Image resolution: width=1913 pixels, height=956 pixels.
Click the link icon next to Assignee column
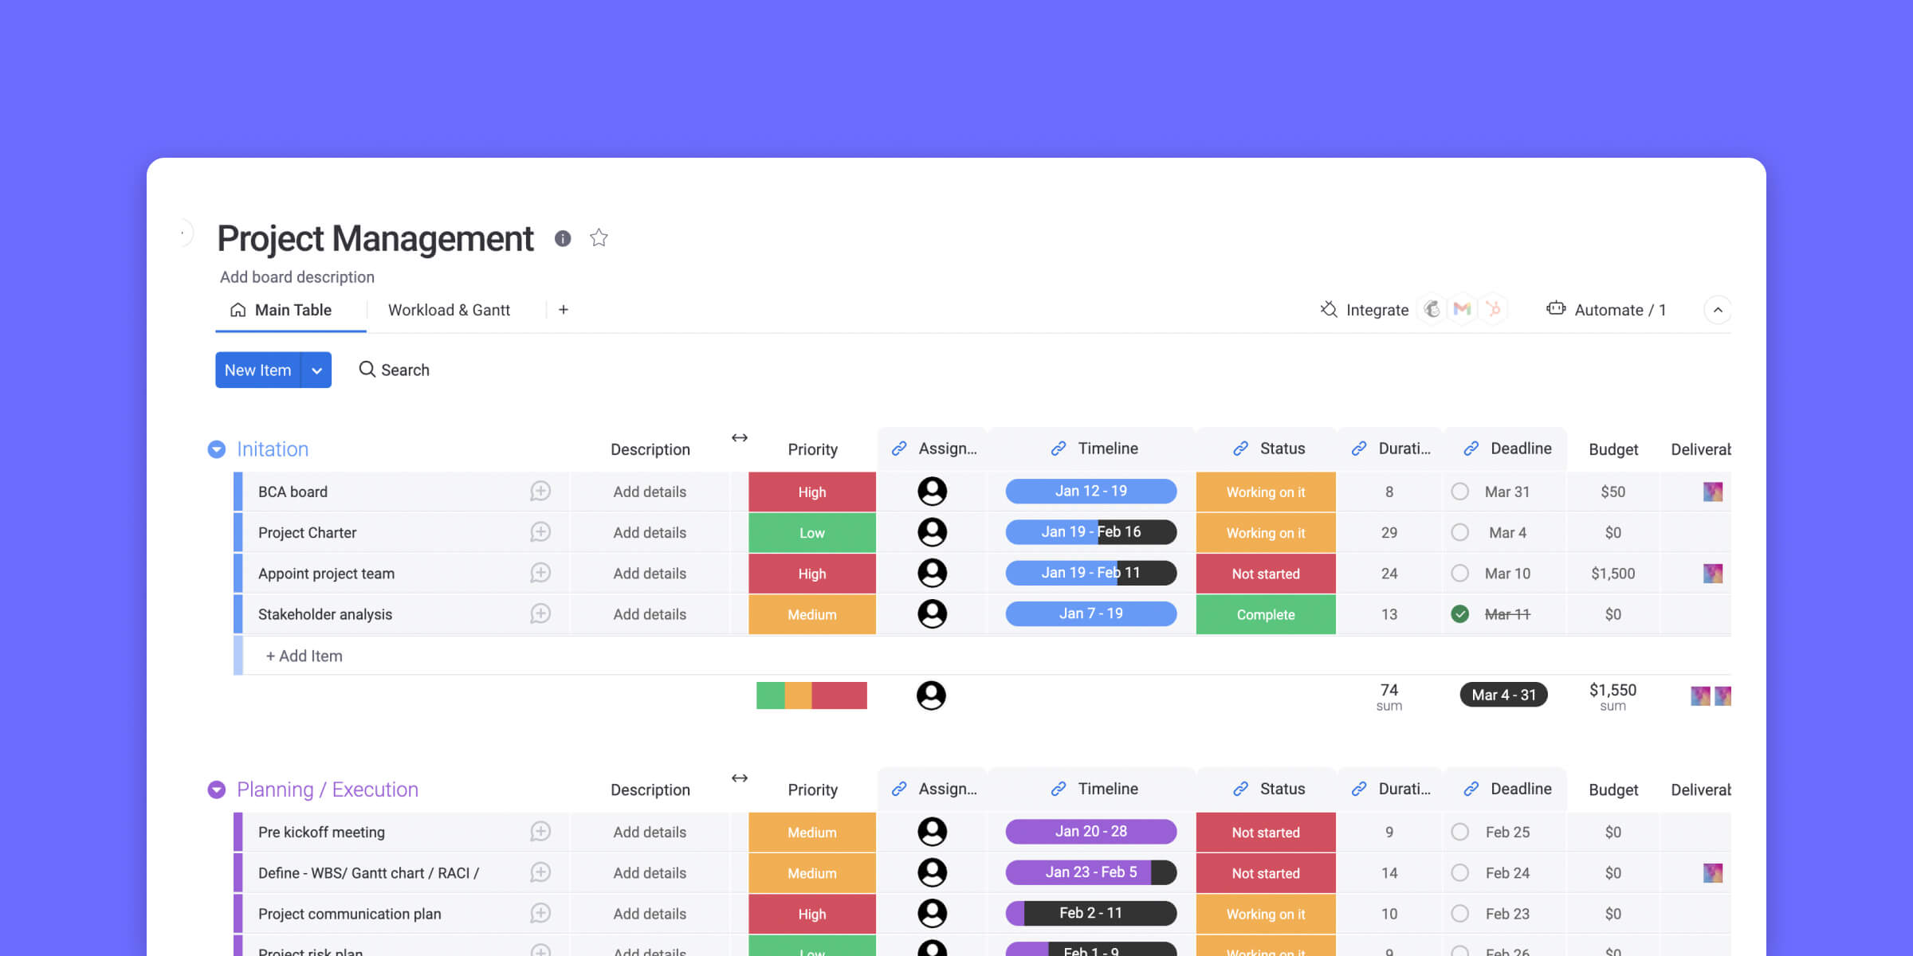pyautogui.click(x=901, y=448)
